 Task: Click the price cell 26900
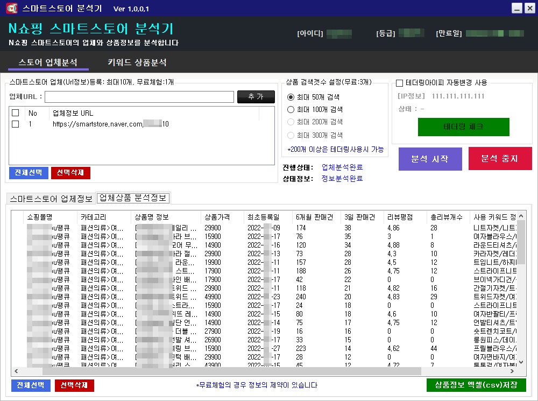click(213, 340)
